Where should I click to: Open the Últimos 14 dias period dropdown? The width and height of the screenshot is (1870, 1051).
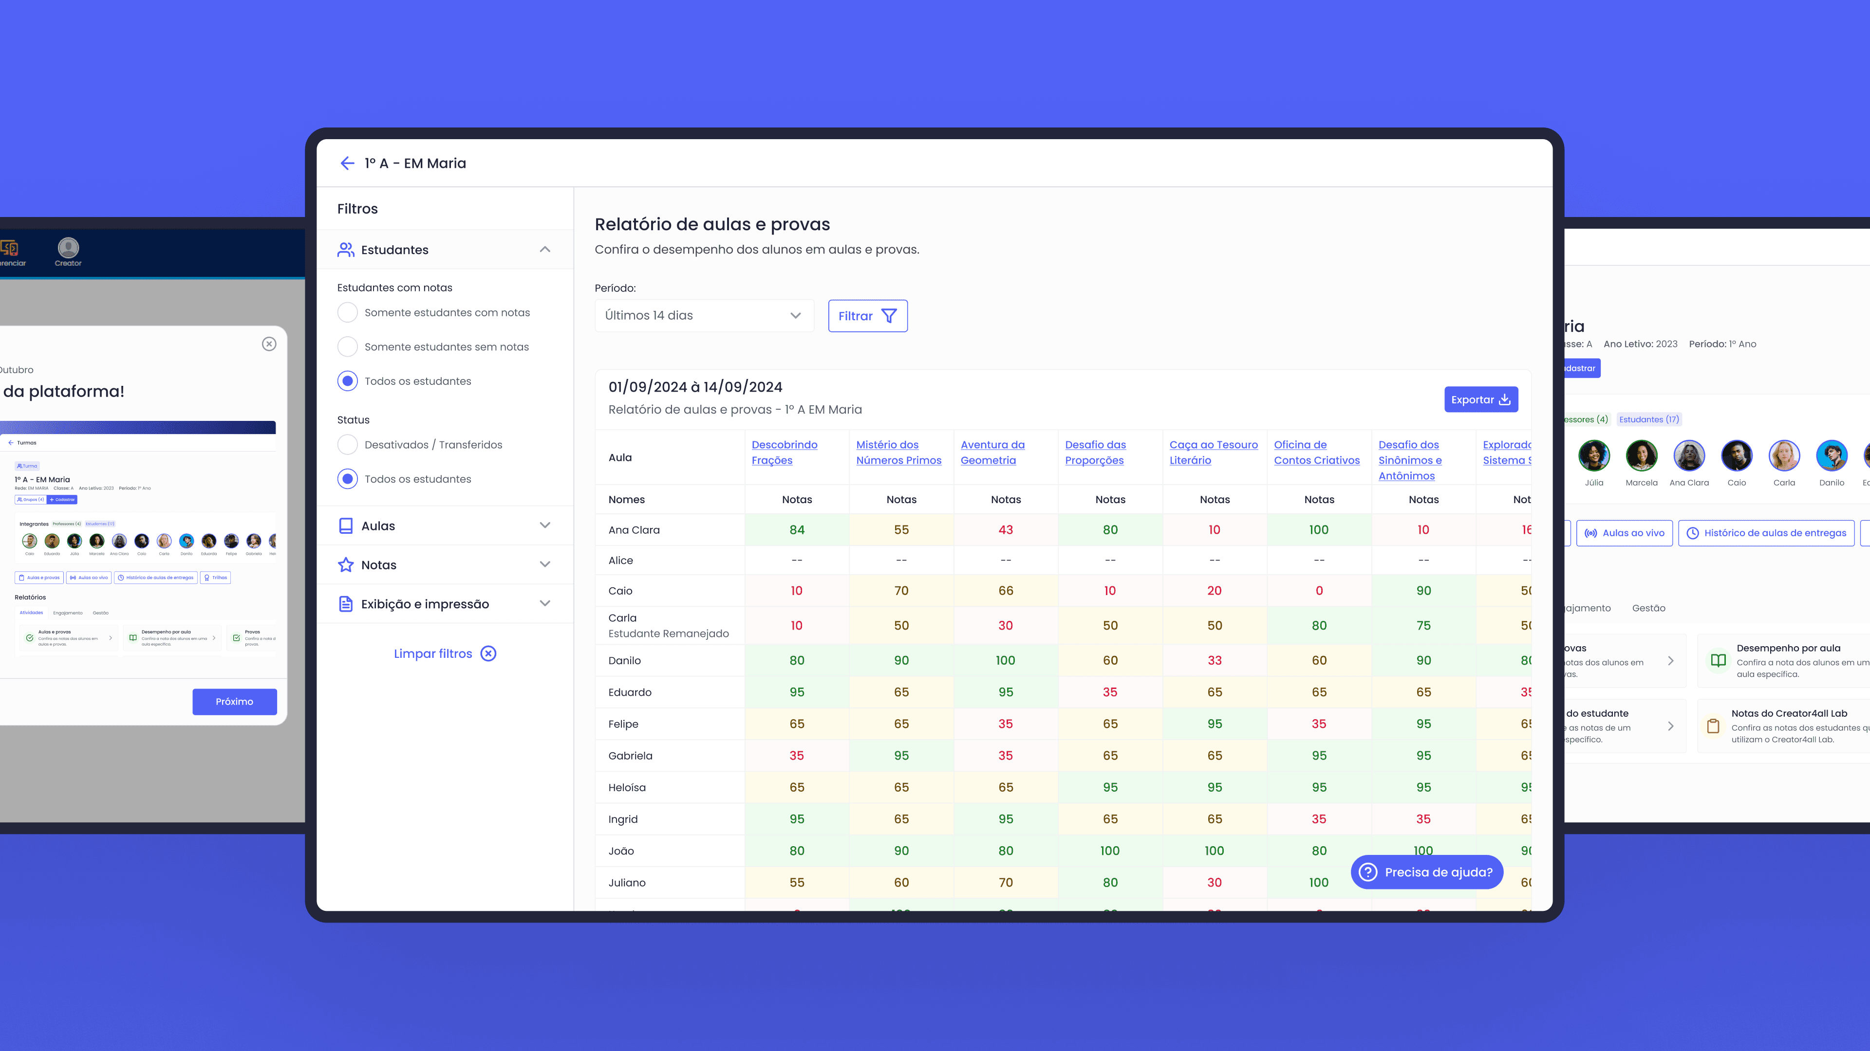click(x=703, y=315)
